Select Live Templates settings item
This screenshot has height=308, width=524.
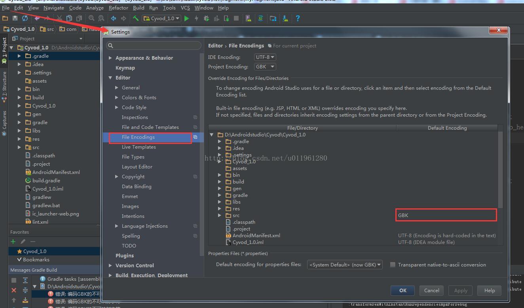pos(139,147)
